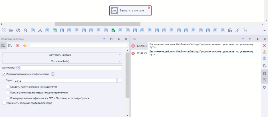Open the profile person icon in toolbar
This screenshot has width=268, height=117.
[x=18, y=31]
